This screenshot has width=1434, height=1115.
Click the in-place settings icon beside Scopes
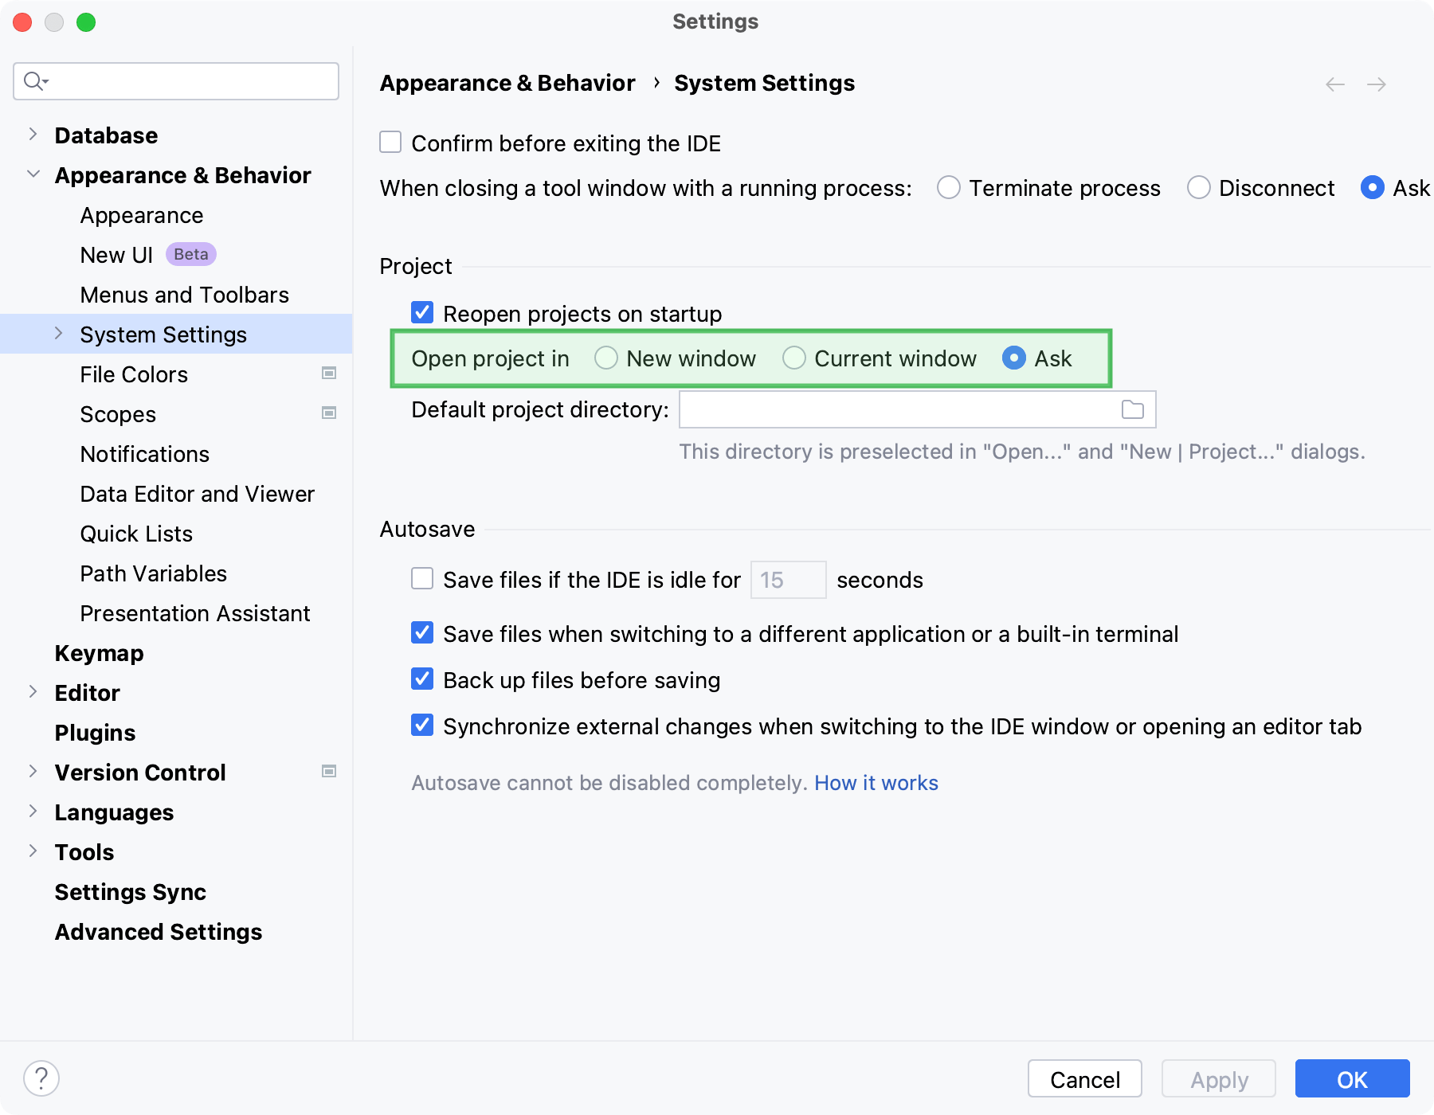(x=328, y=413)
